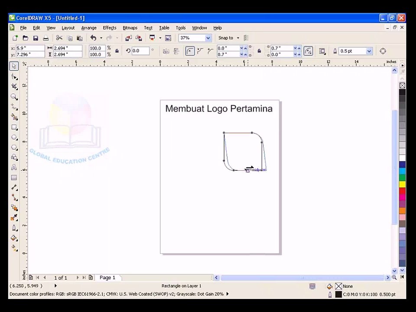Select the Color Eyedropper tool

(x=14, y=218)
